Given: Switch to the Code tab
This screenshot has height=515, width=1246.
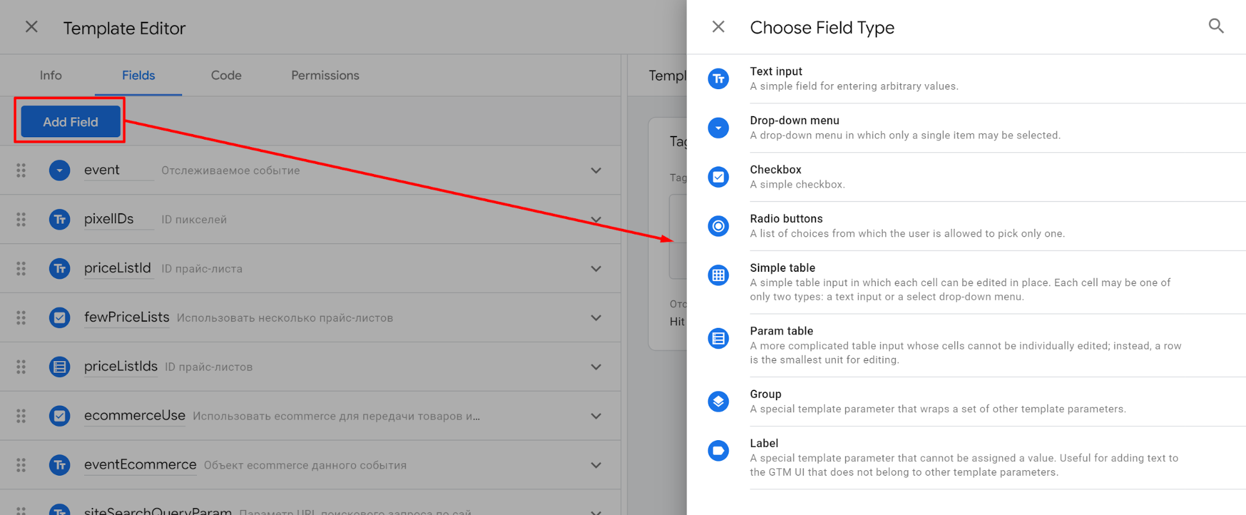Looking at the screenshot, I should pos(226,75).
